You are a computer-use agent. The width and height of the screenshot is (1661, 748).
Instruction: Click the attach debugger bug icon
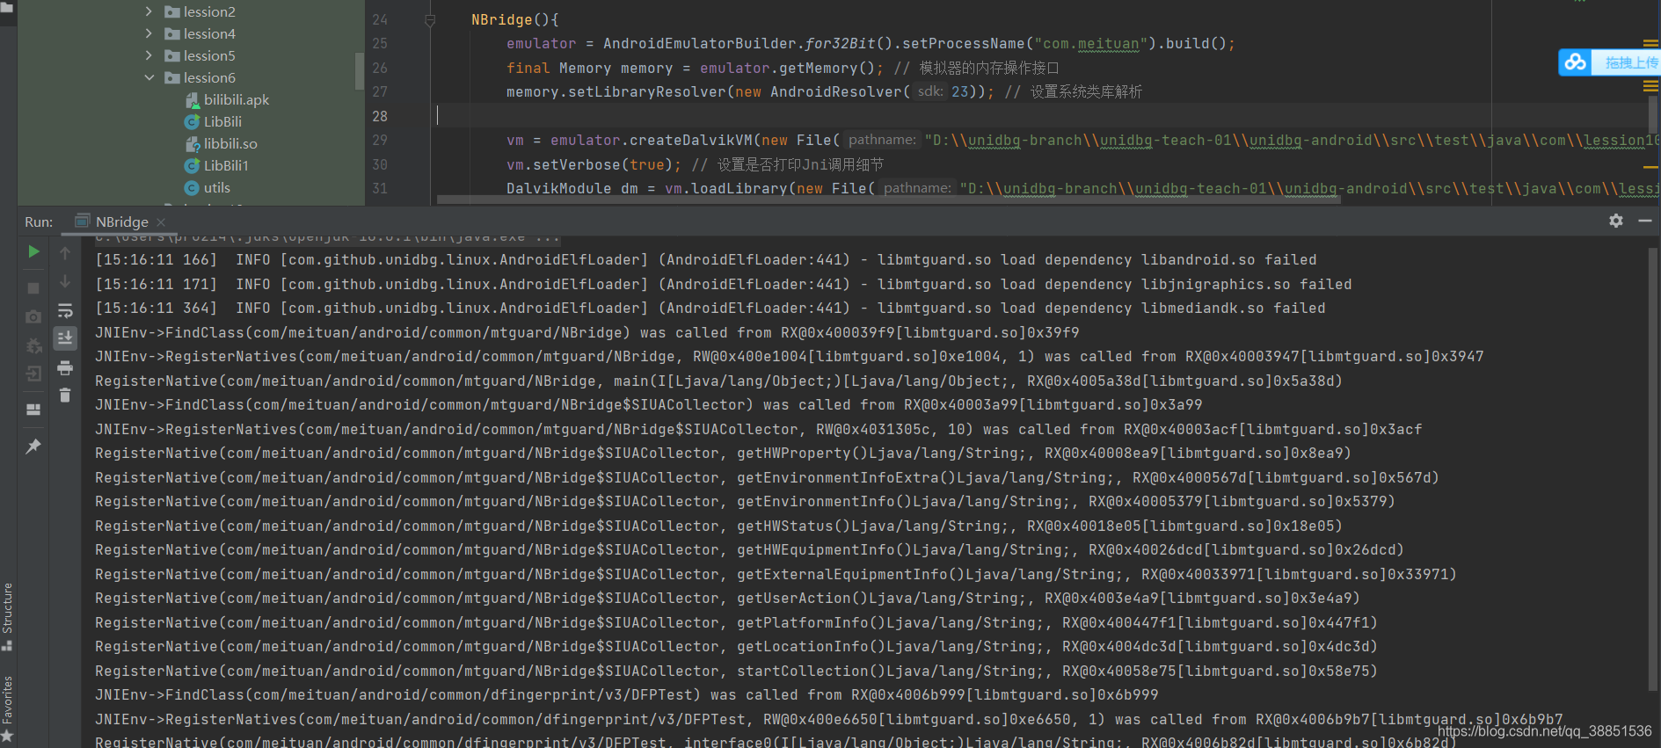33,346
